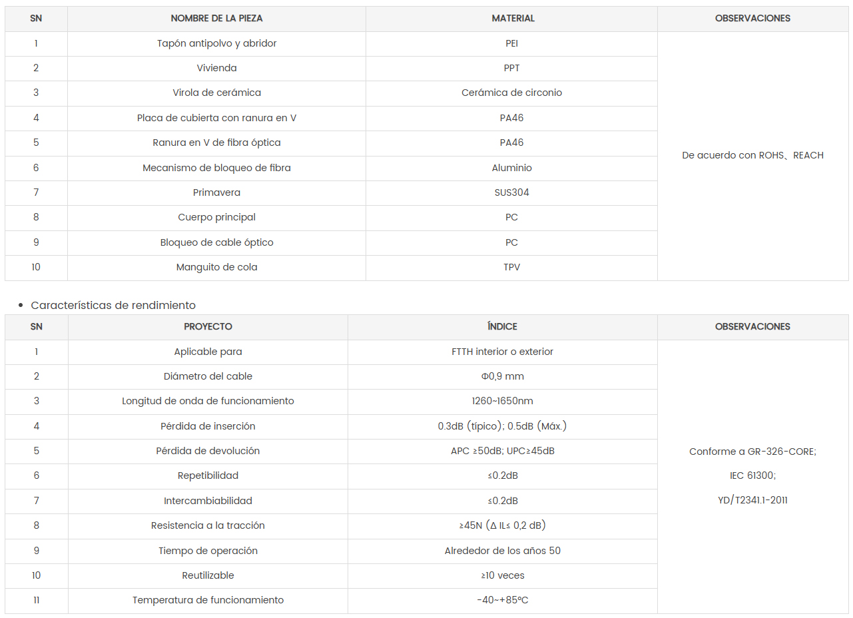The height and width of the screenshot is (618, 853).
Task: Select 'APC ≥50dB; UPC≥45dB' value
Action: (502, 451)
